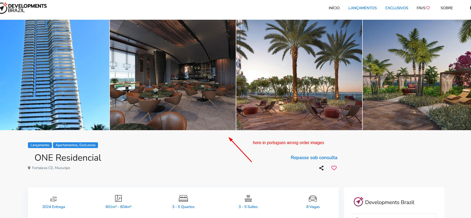
Task: Click the Developments Brazil agent card logo
Action: (x=359, y=202)
